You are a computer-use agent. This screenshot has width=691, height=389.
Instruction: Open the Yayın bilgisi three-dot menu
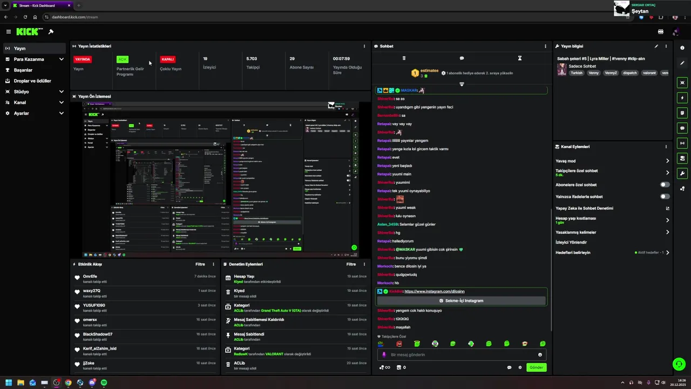click(x=666, y=46)
